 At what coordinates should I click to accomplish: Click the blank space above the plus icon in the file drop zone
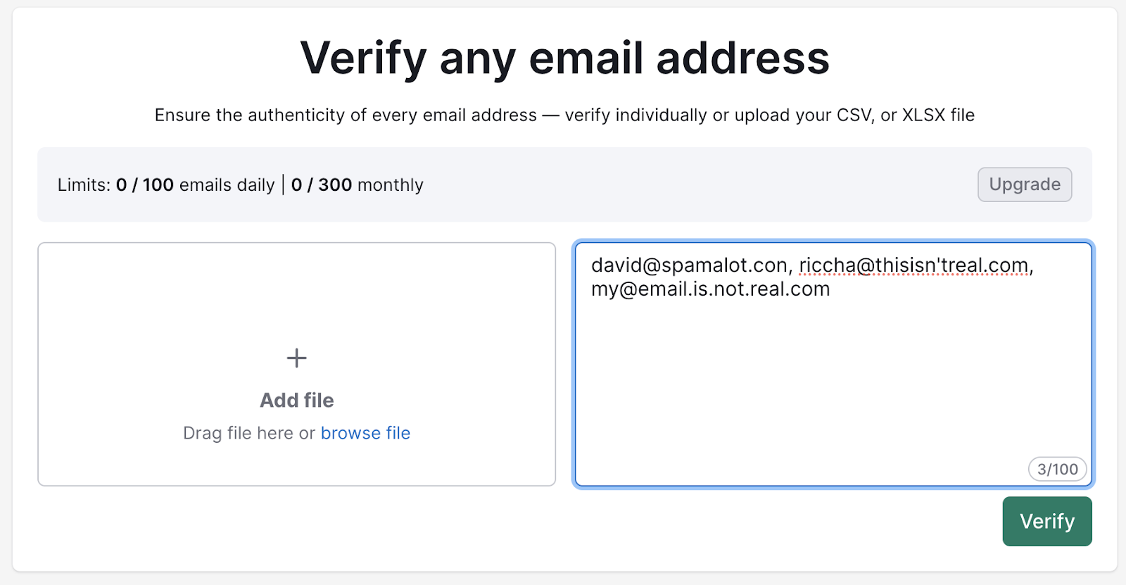[296, 296]
